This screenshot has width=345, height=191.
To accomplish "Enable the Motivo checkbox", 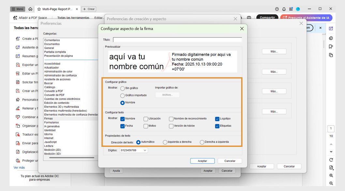I will (145, 126).
